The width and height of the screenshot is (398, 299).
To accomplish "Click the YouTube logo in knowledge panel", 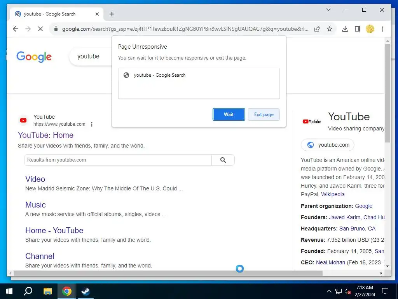I will pos(312,121).
